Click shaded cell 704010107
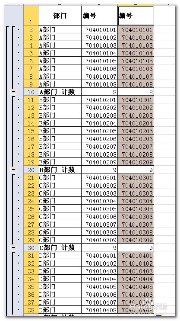This screenshot has width=180, height=321. click(x=136, y=77)
